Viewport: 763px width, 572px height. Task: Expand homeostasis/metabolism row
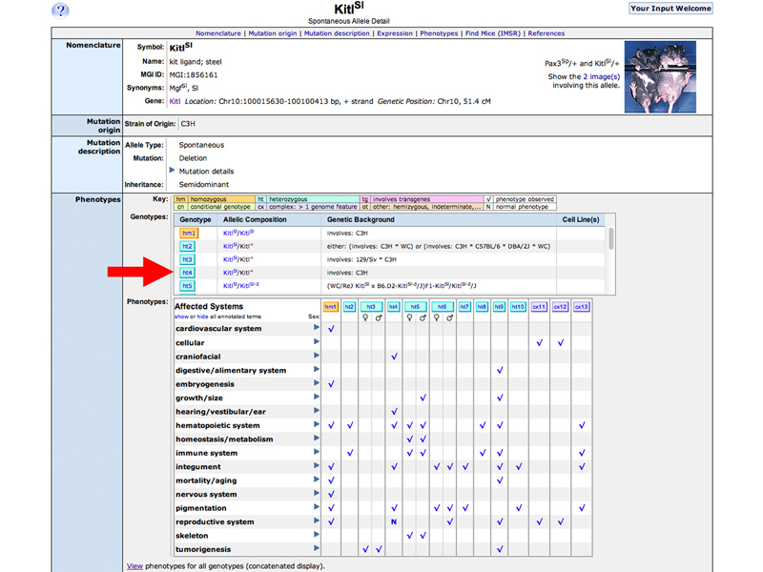tap(317, 439)
